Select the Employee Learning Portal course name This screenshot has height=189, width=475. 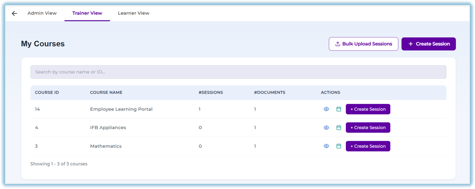coord(121,109)
